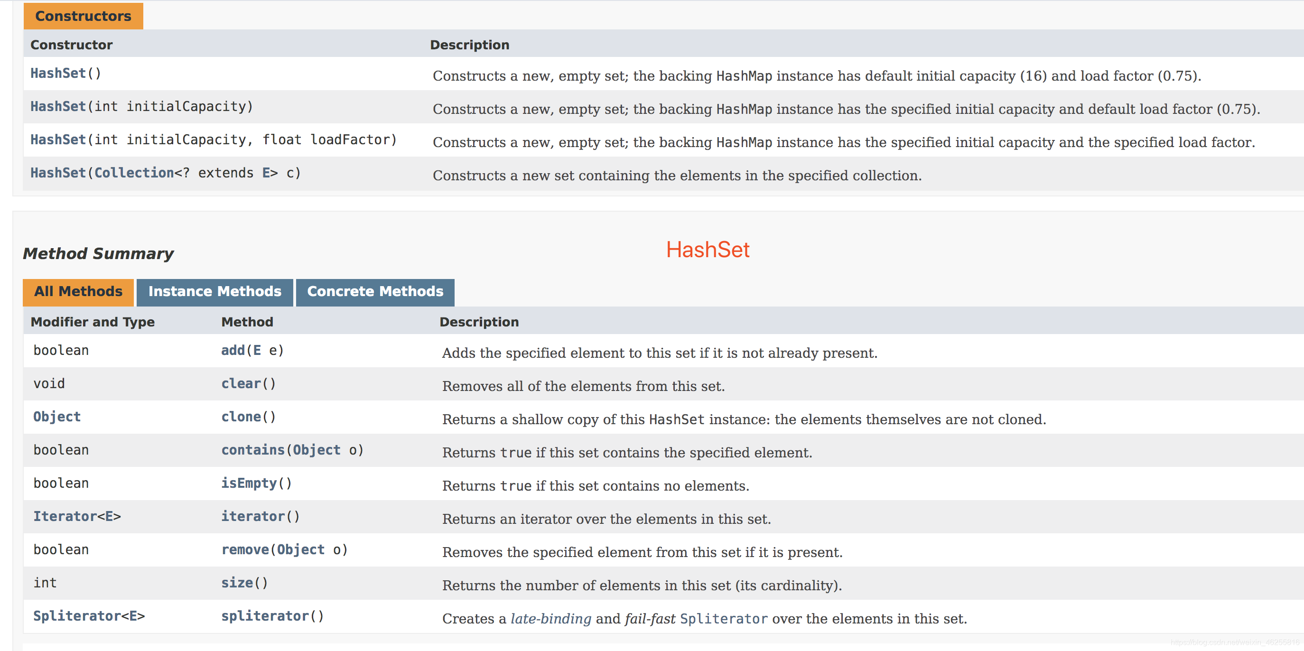Select 'Returns a shallow copy' description

pyautogui.click(x=744, y=419)
